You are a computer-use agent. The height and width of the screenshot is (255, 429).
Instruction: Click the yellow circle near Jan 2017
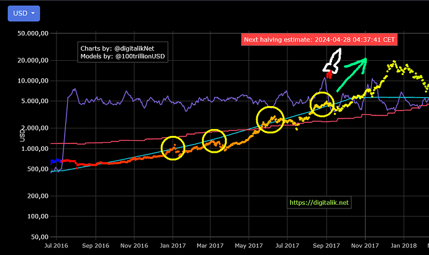coord(173,148)
